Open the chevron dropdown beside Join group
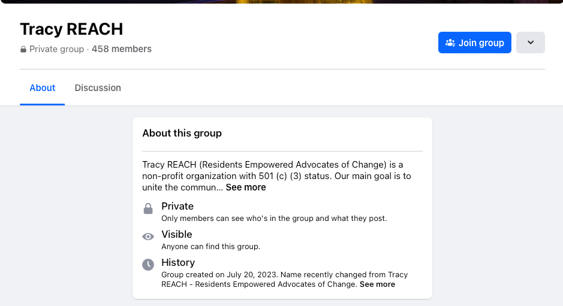 530,43
